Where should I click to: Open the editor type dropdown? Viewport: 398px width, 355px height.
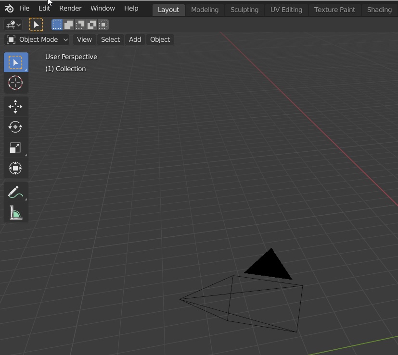(13, 25)
